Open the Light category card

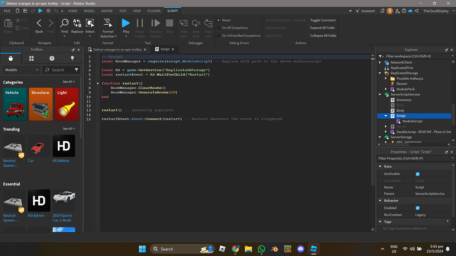(67, 104)
